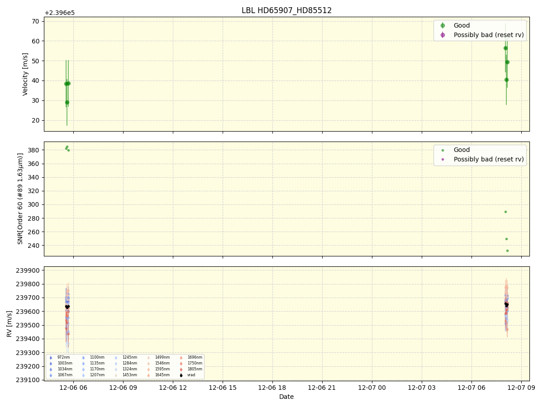This screenshot has height=407, width=543.
Task: Click the 1546nm legend marker
Action: tap(148, 364)
